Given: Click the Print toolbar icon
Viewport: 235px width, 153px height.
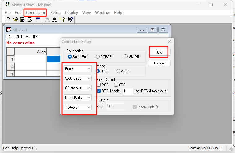Looking at the screenshot, I should pos(29,19).
